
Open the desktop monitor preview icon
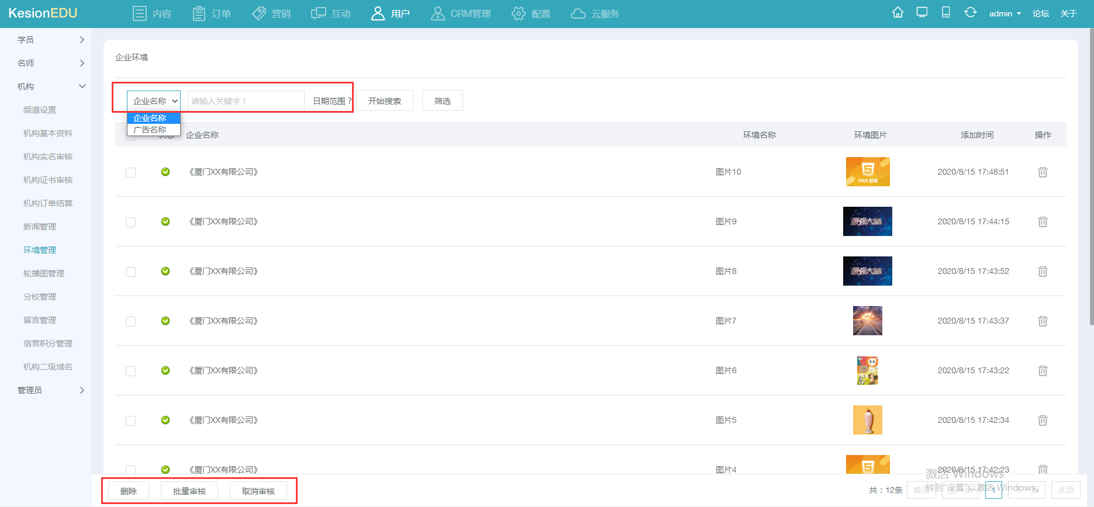click(x=922, y=13)
